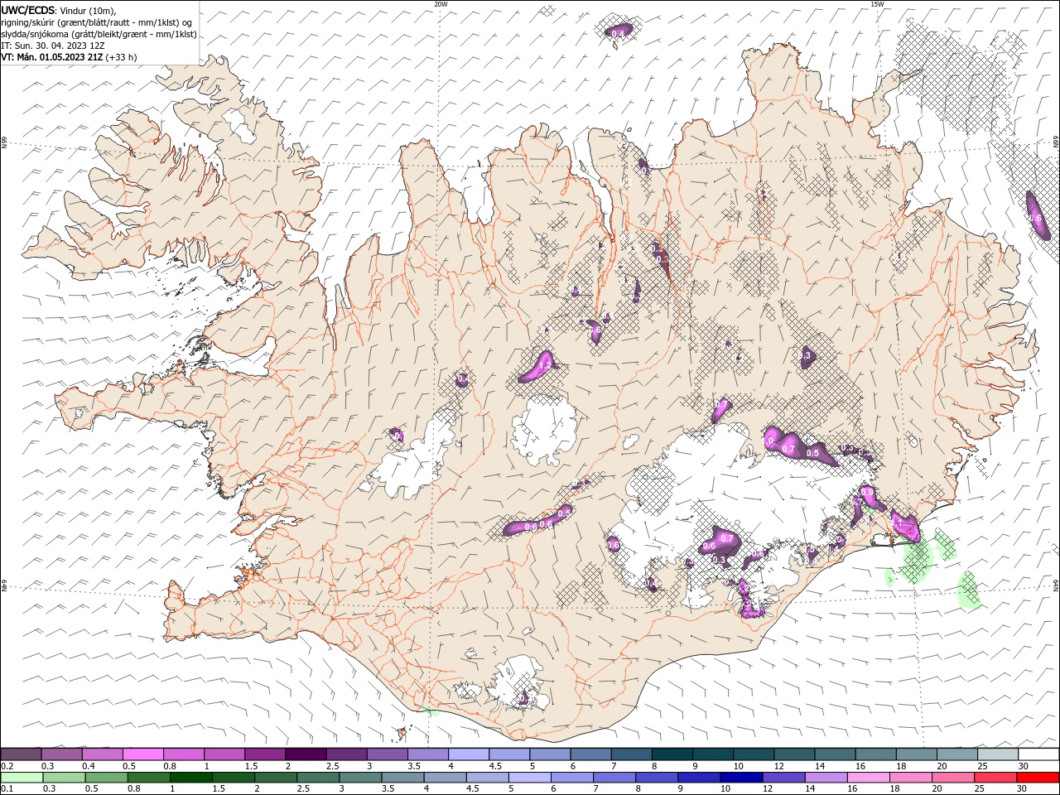Click upper legend swatch between 2 and 2.5
The image size is (1060, 795).
click(306, 754)
